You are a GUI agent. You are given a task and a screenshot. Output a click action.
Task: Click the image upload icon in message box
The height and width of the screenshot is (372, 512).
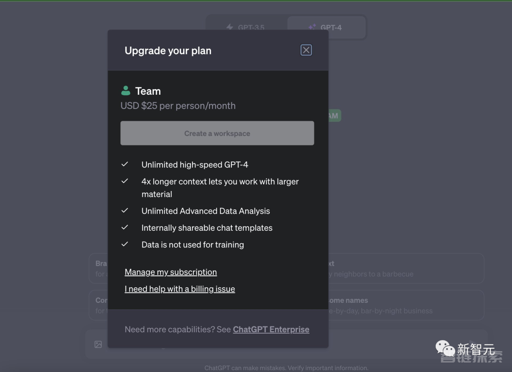tap(98, 345)
